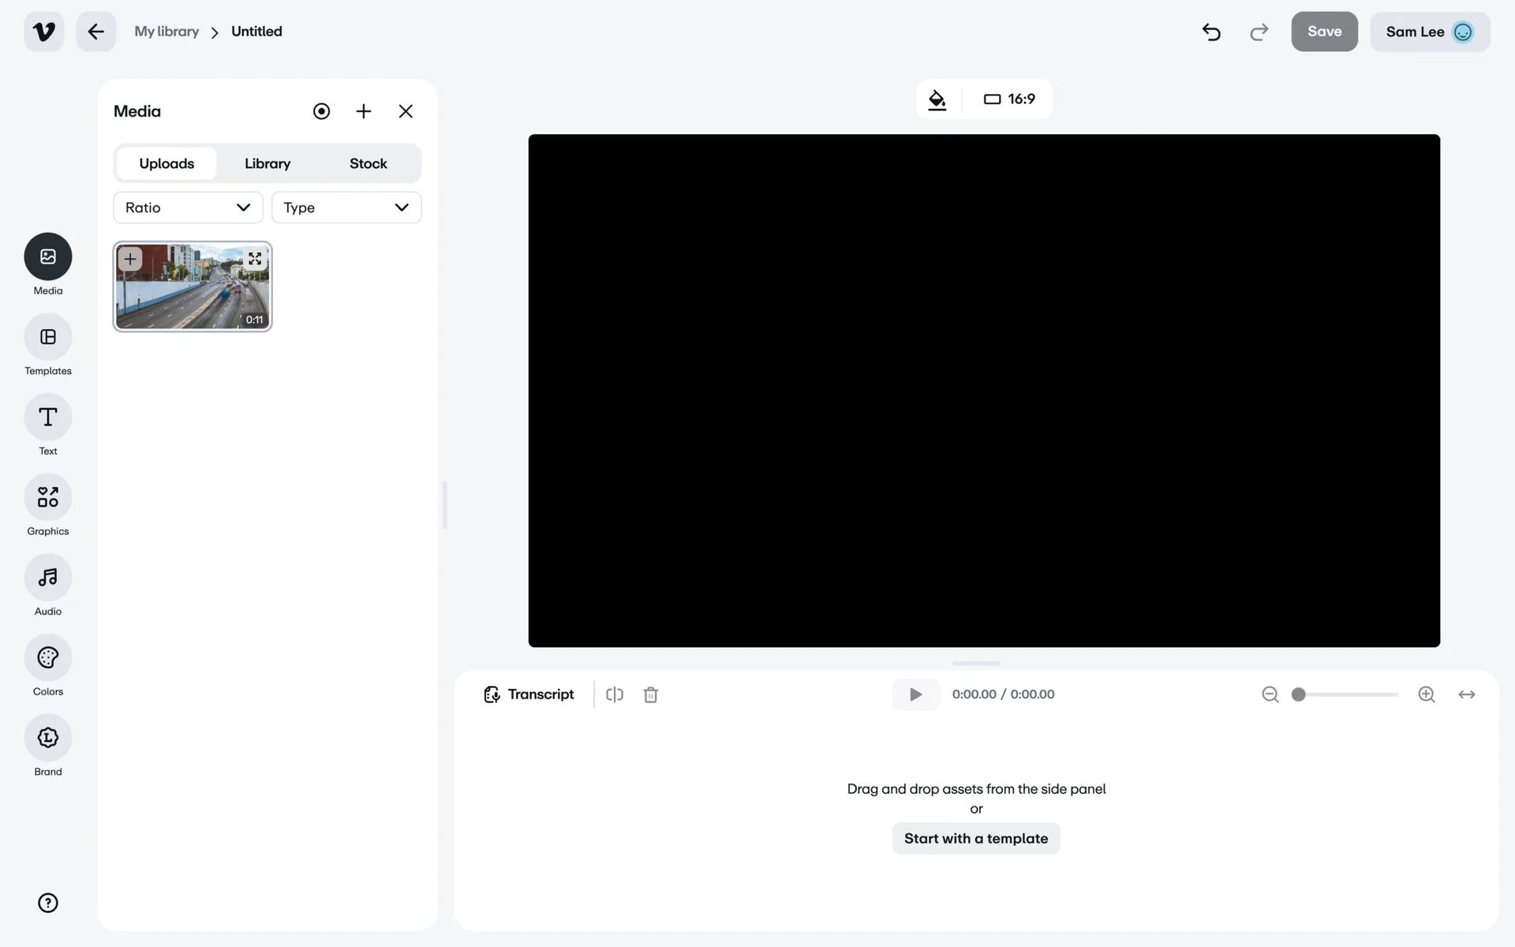The height and width of the screenshot is (947, 1515).
Task: Click the timeline zoom slider handle
Action: click(x=1298, y=694)
